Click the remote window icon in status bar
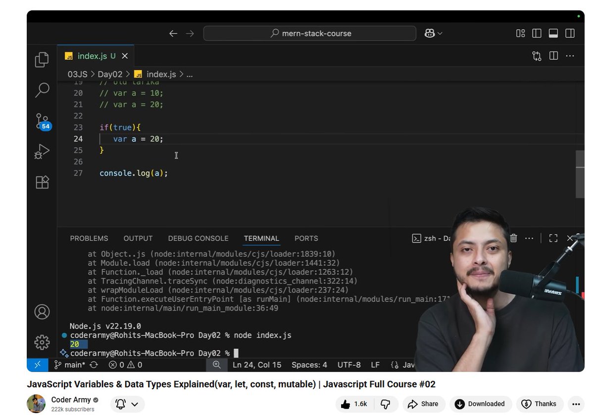Screen dimensions: 594x415 point(38,365)
